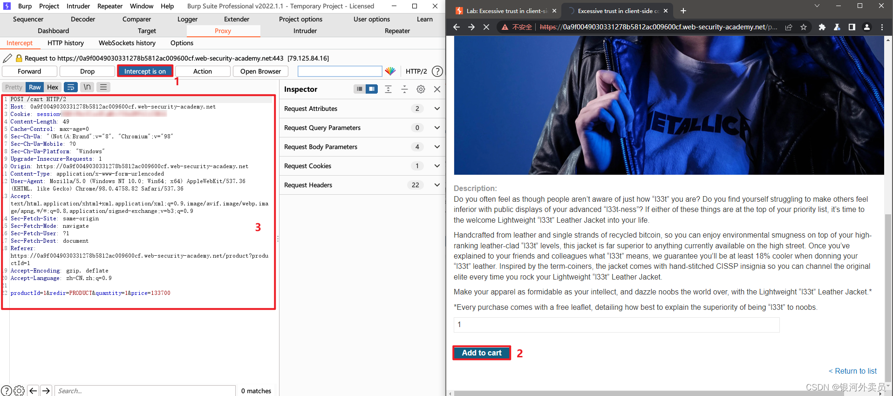Toggle Chrome side panel icon

click(852, 27)
